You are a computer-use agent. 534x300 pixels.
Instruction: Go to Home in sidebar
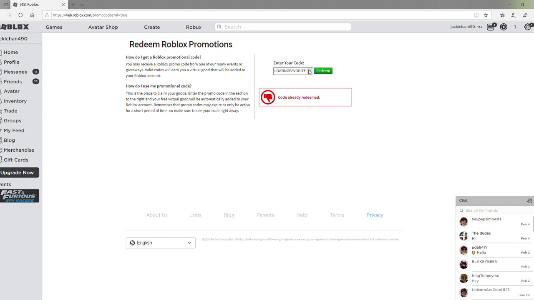tap(11, 52)
